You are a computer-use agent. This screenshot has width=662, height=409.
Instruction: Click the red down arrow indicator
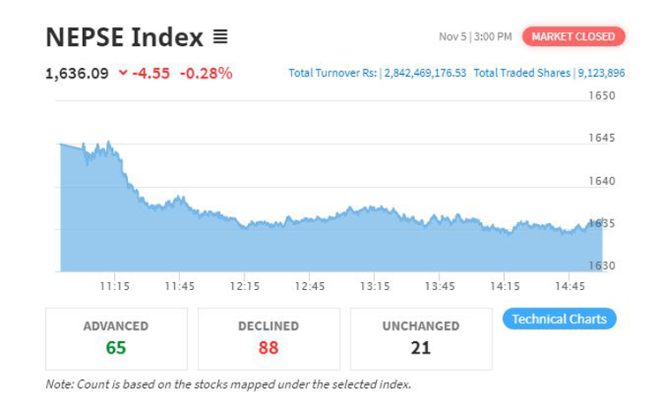[x=122, y=73]
